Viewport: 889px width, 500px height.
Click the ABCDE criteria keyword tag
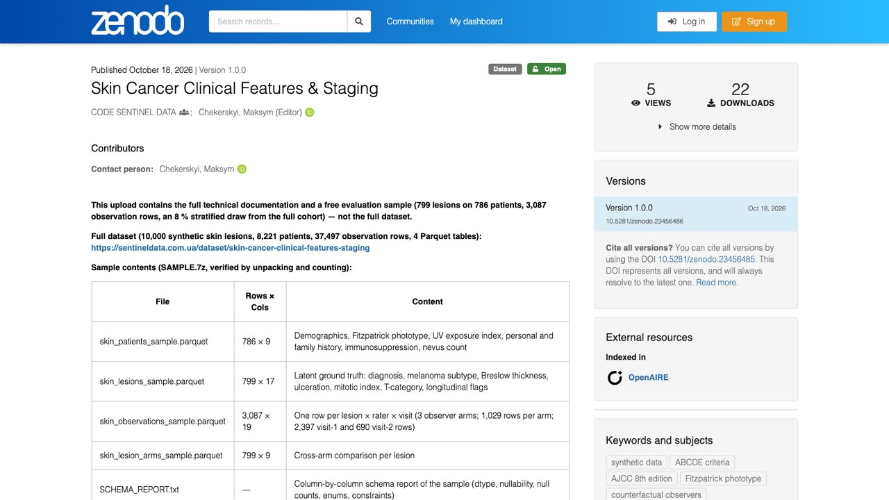[702, 462]
